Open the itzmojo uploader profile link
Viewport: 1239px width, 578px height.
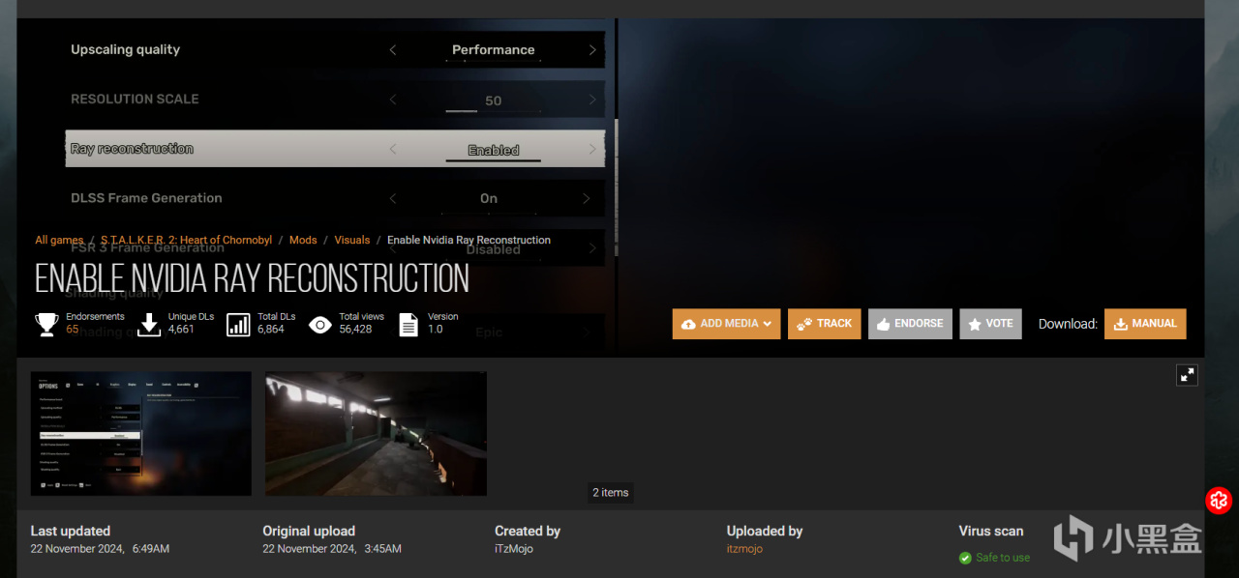point(744,549)
